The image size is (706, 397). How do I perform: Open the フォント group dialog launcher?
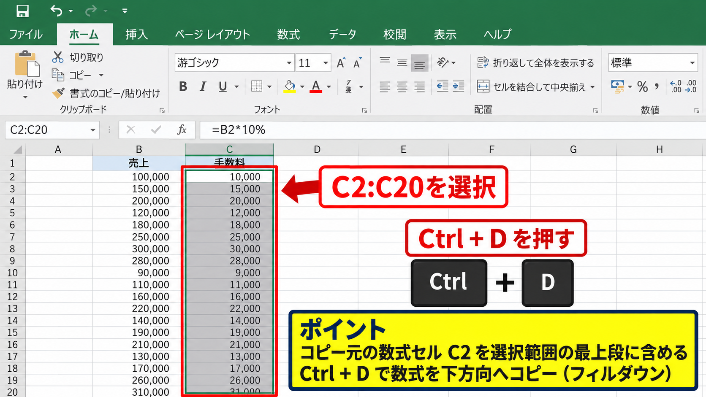pyautogui.click(x=364, y=111)
